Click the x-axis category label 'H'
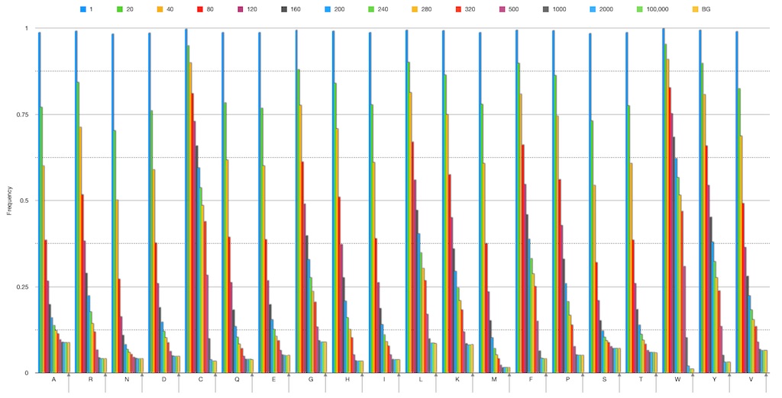 click(347, 380)
